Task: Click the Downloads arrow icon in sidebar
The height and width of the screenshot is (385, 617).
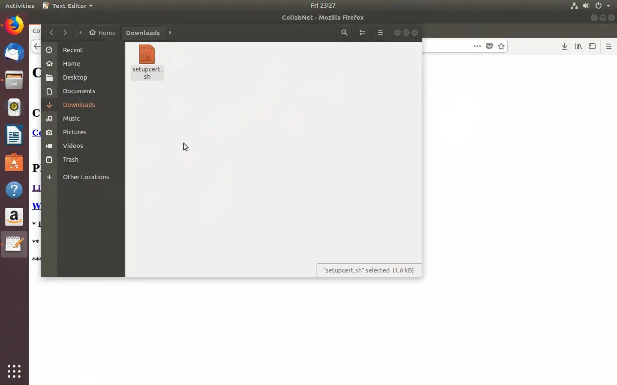Action: [49, 105]
